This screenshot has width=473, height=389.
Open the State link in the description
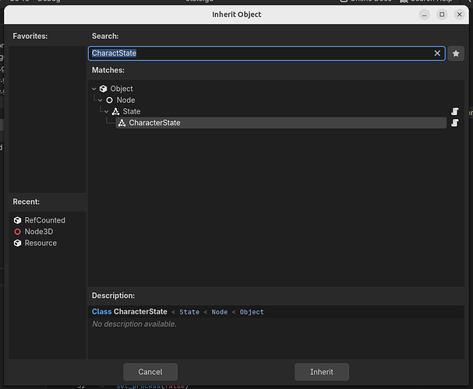click(189, 312)
